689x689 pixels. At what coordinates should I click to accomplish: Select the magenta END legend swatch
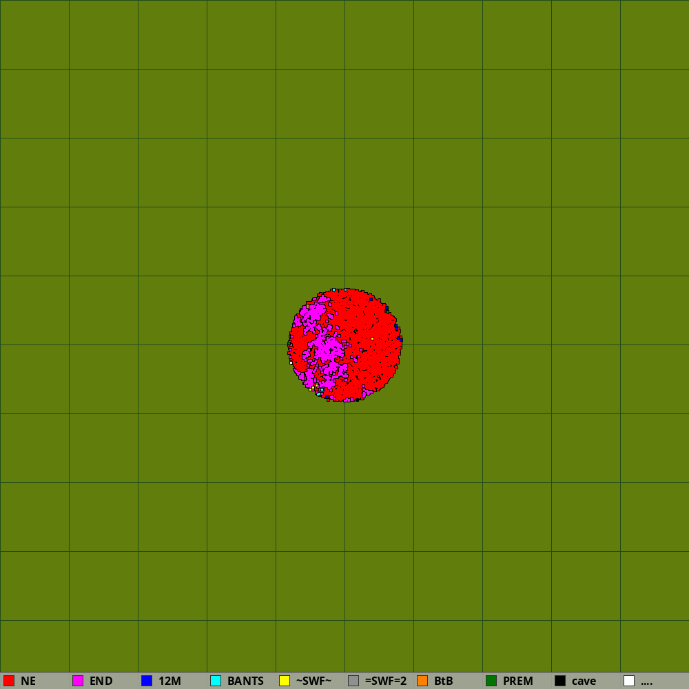point(78,681)
